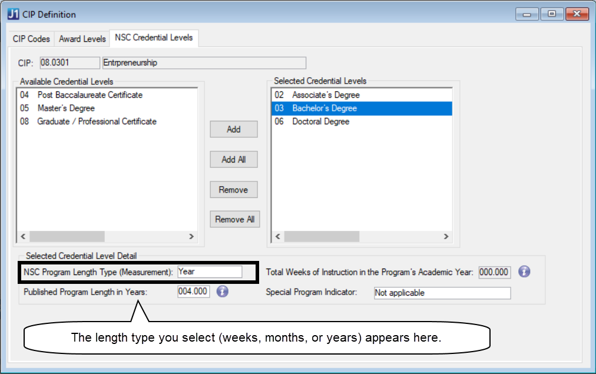Click the Published Program Length in Years field
Image resolution: width=596 pixels, height=374 pixels.
193,292
